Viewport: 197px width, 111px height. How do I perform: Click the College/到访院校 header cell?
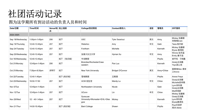click(x=89, y=28)
